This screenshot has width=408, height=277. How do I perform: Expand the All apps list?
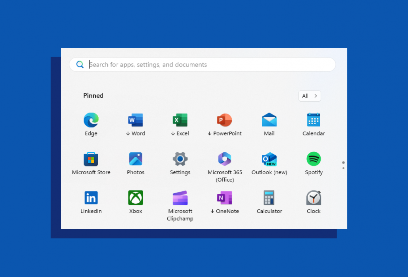pyautogui.click(x=310, y=96)
